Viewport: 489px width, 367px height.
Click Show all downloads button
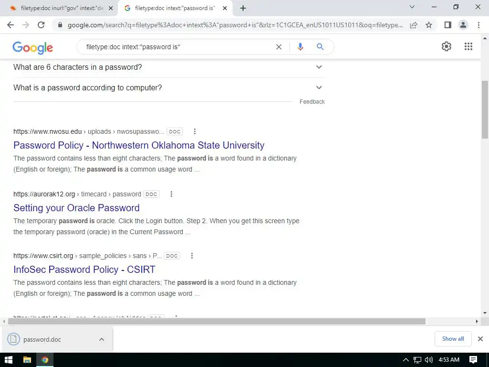(453, 339)
